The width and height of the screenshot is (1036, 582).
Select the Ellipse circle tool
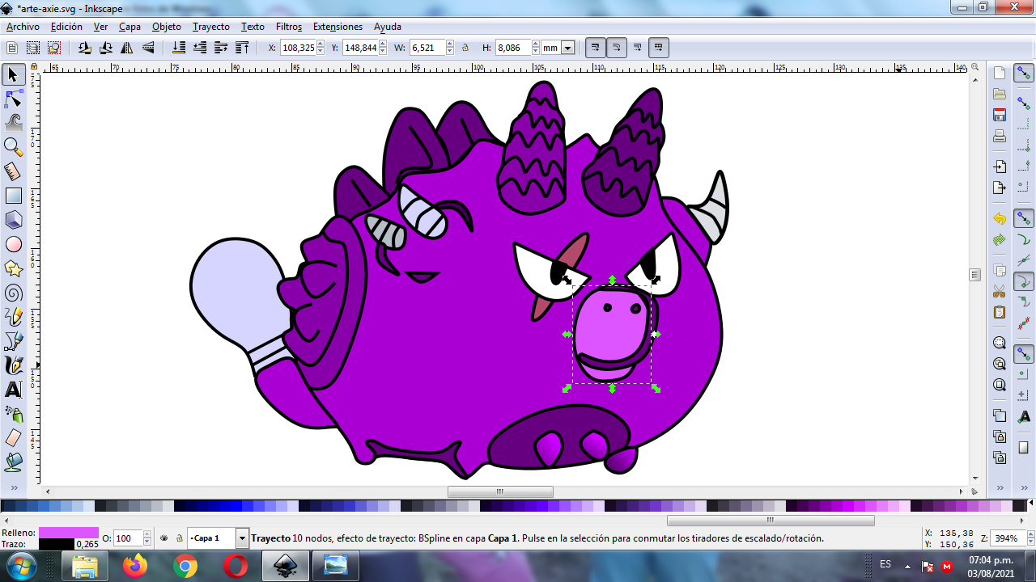13,244
